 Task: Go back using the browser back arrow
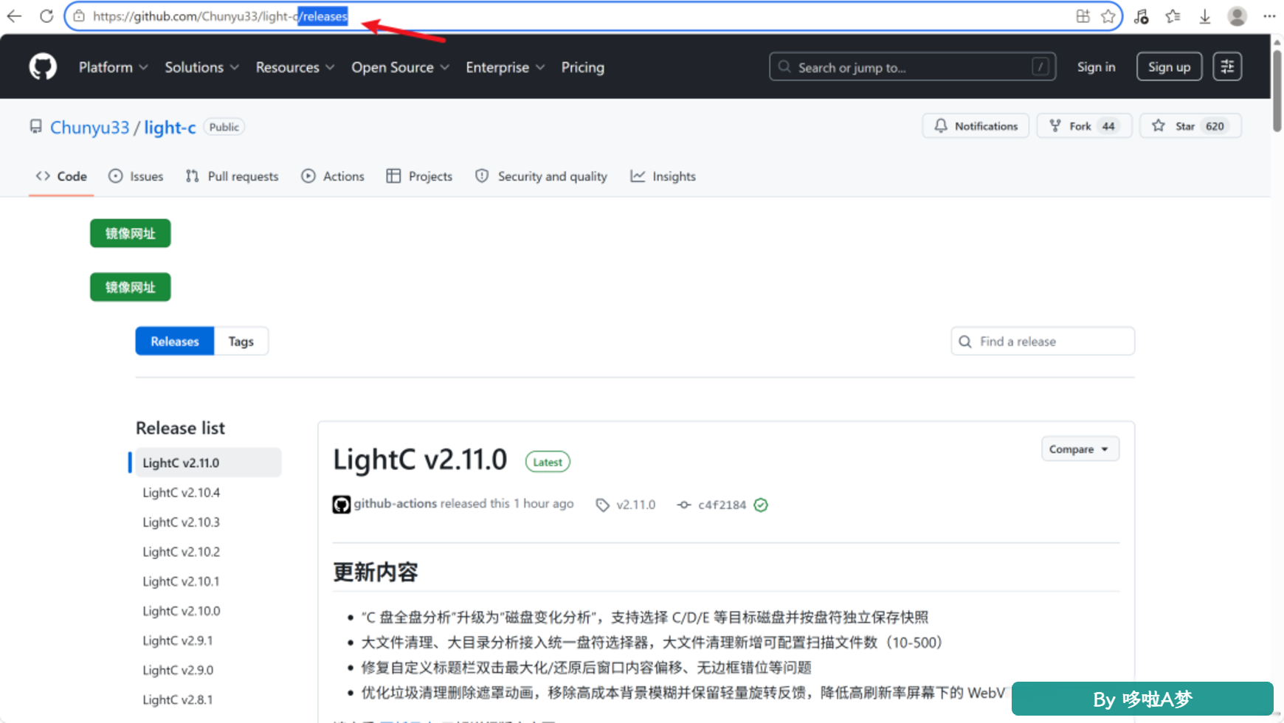coord(14,16)
